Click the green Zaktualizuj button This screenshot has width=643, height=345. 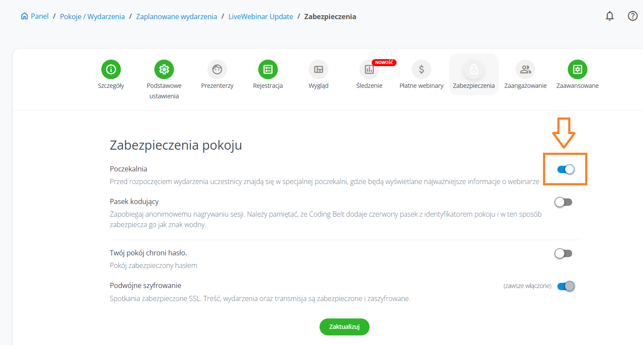[344, 327]
